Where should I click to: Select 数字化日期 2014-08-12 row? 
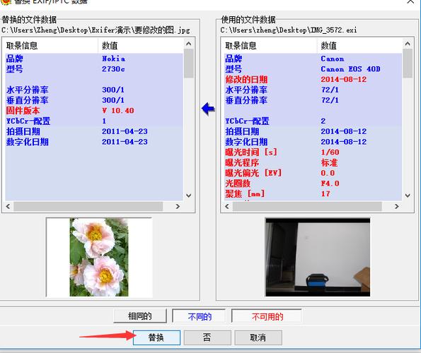[x=313, y=142]
